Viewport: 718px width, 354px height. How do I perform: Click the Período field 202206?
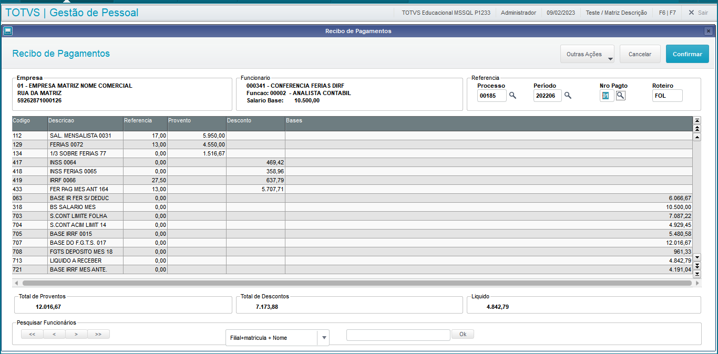[547, 96]
